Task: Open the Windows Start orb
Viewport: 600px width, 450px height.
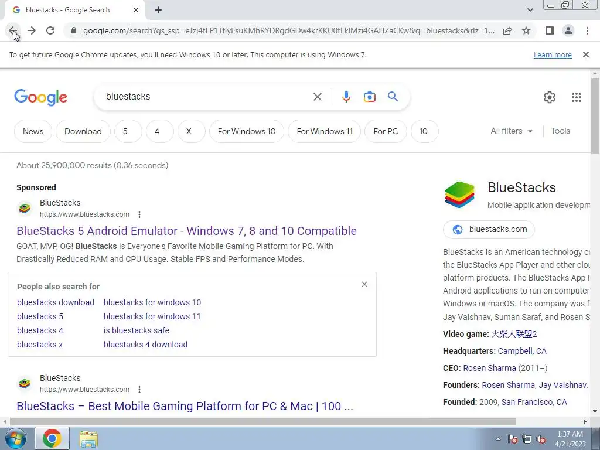Action: point(15,438)
